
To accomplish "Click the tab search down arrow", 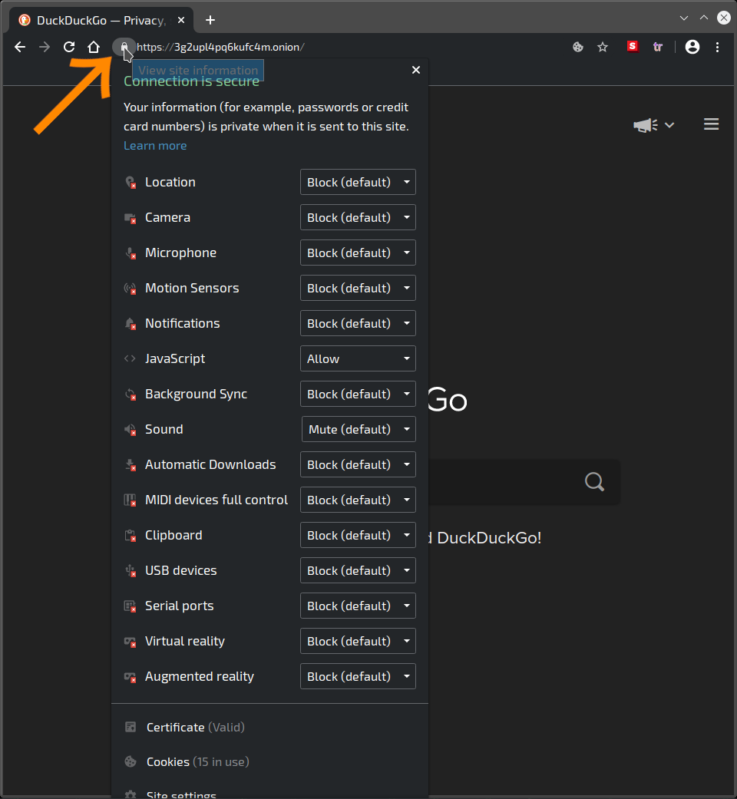I will click(x=683, y=18).
